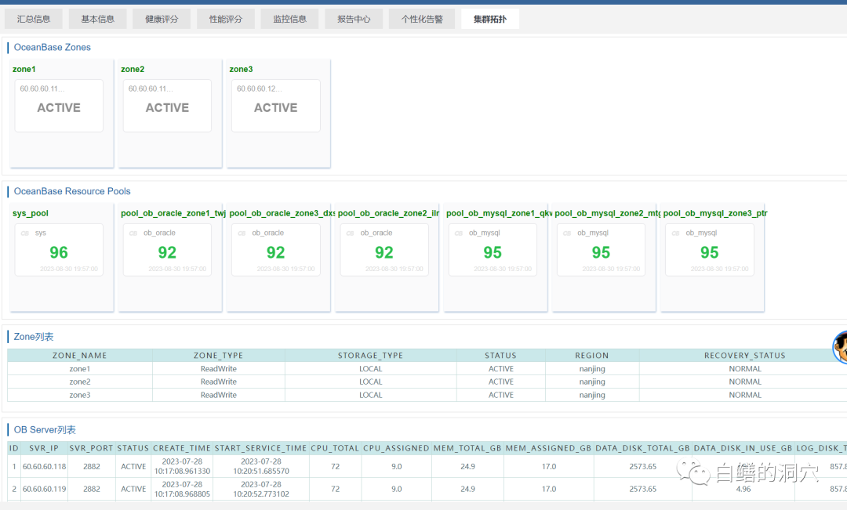Screen dimensions: 847x510
Task: Select the zone3 cell in the Zone list
Action: (x=79, y=395)
